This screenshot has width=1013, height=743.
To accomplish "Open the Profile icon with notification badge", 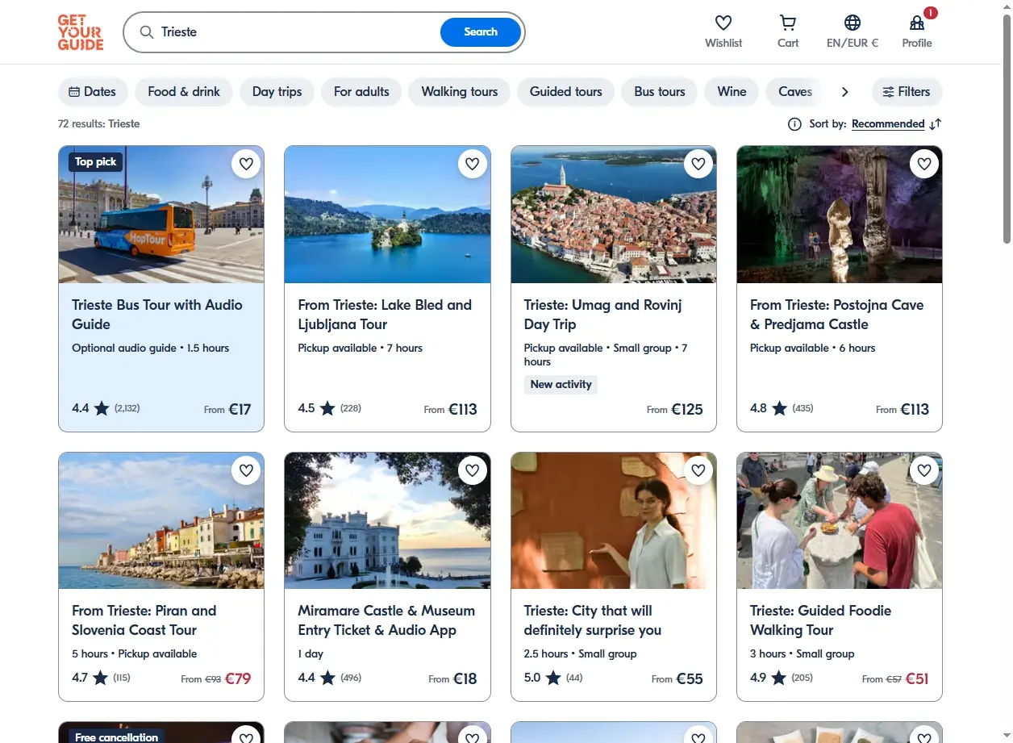I will click(917, 23).
